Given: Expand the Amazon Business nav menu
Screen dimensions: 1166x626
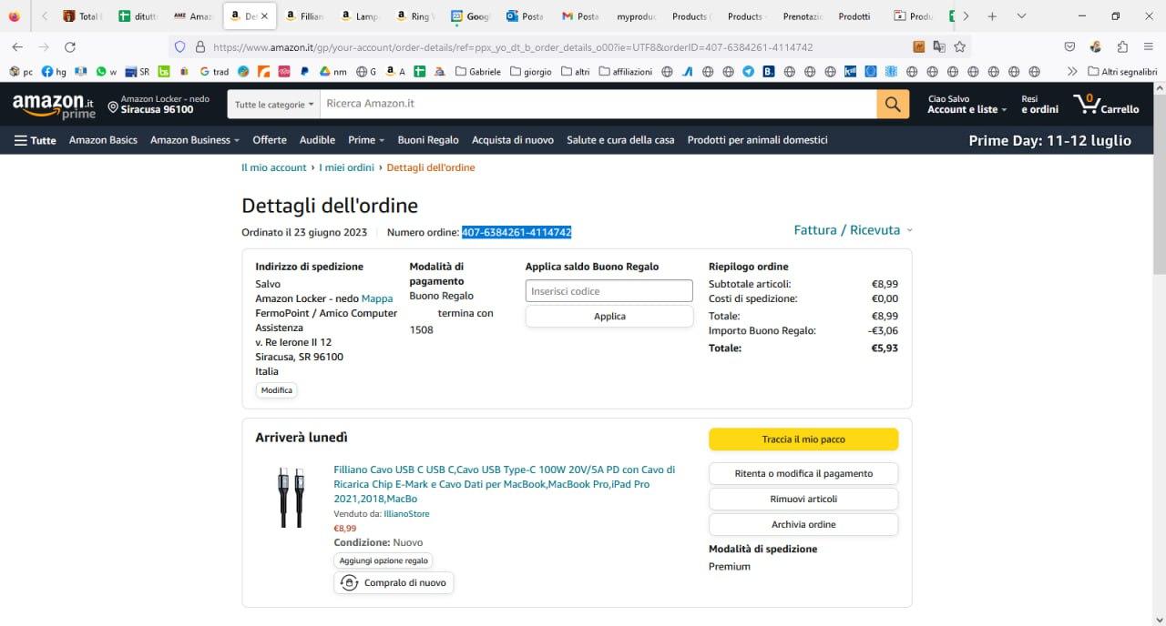Looking at the screenshot, I should [x=194, y=140].
